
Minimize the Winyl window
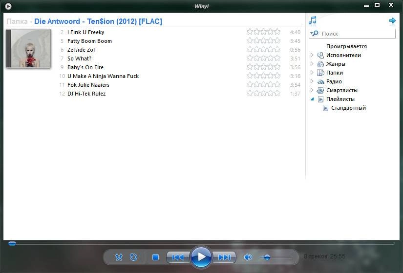[x=366, y=6]
